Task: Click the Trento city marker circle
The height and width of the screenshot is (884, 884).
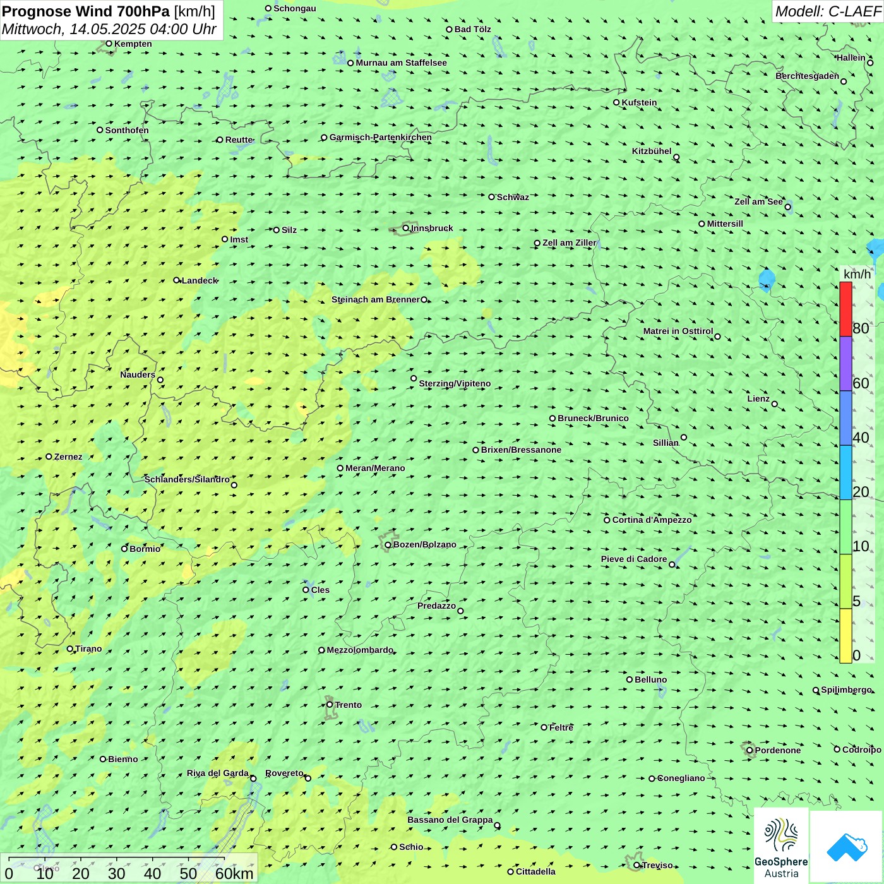Action: 330,705
